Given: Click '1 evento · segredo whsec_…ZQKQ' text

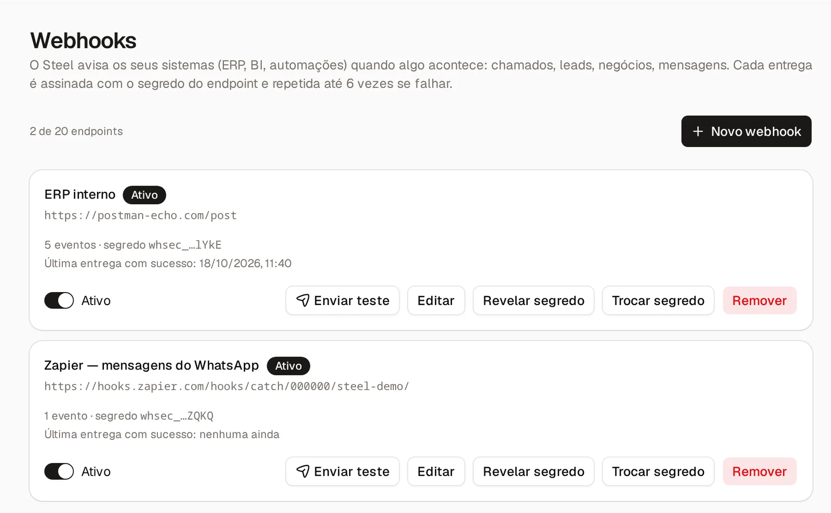Looking at the screenshot, I should (129, 416).
